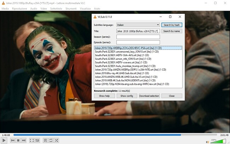The width and height of the screenshot is (230, 144).
Task: Close VLSub dialog with X icon
Action: click(x=180, y=17)
